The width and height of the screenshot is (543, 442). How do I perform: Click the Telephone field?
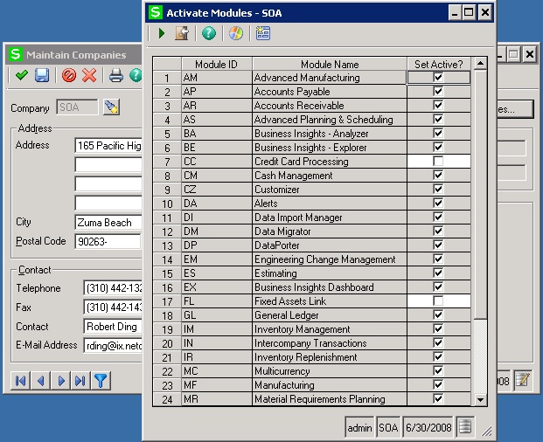coord(113,287)
